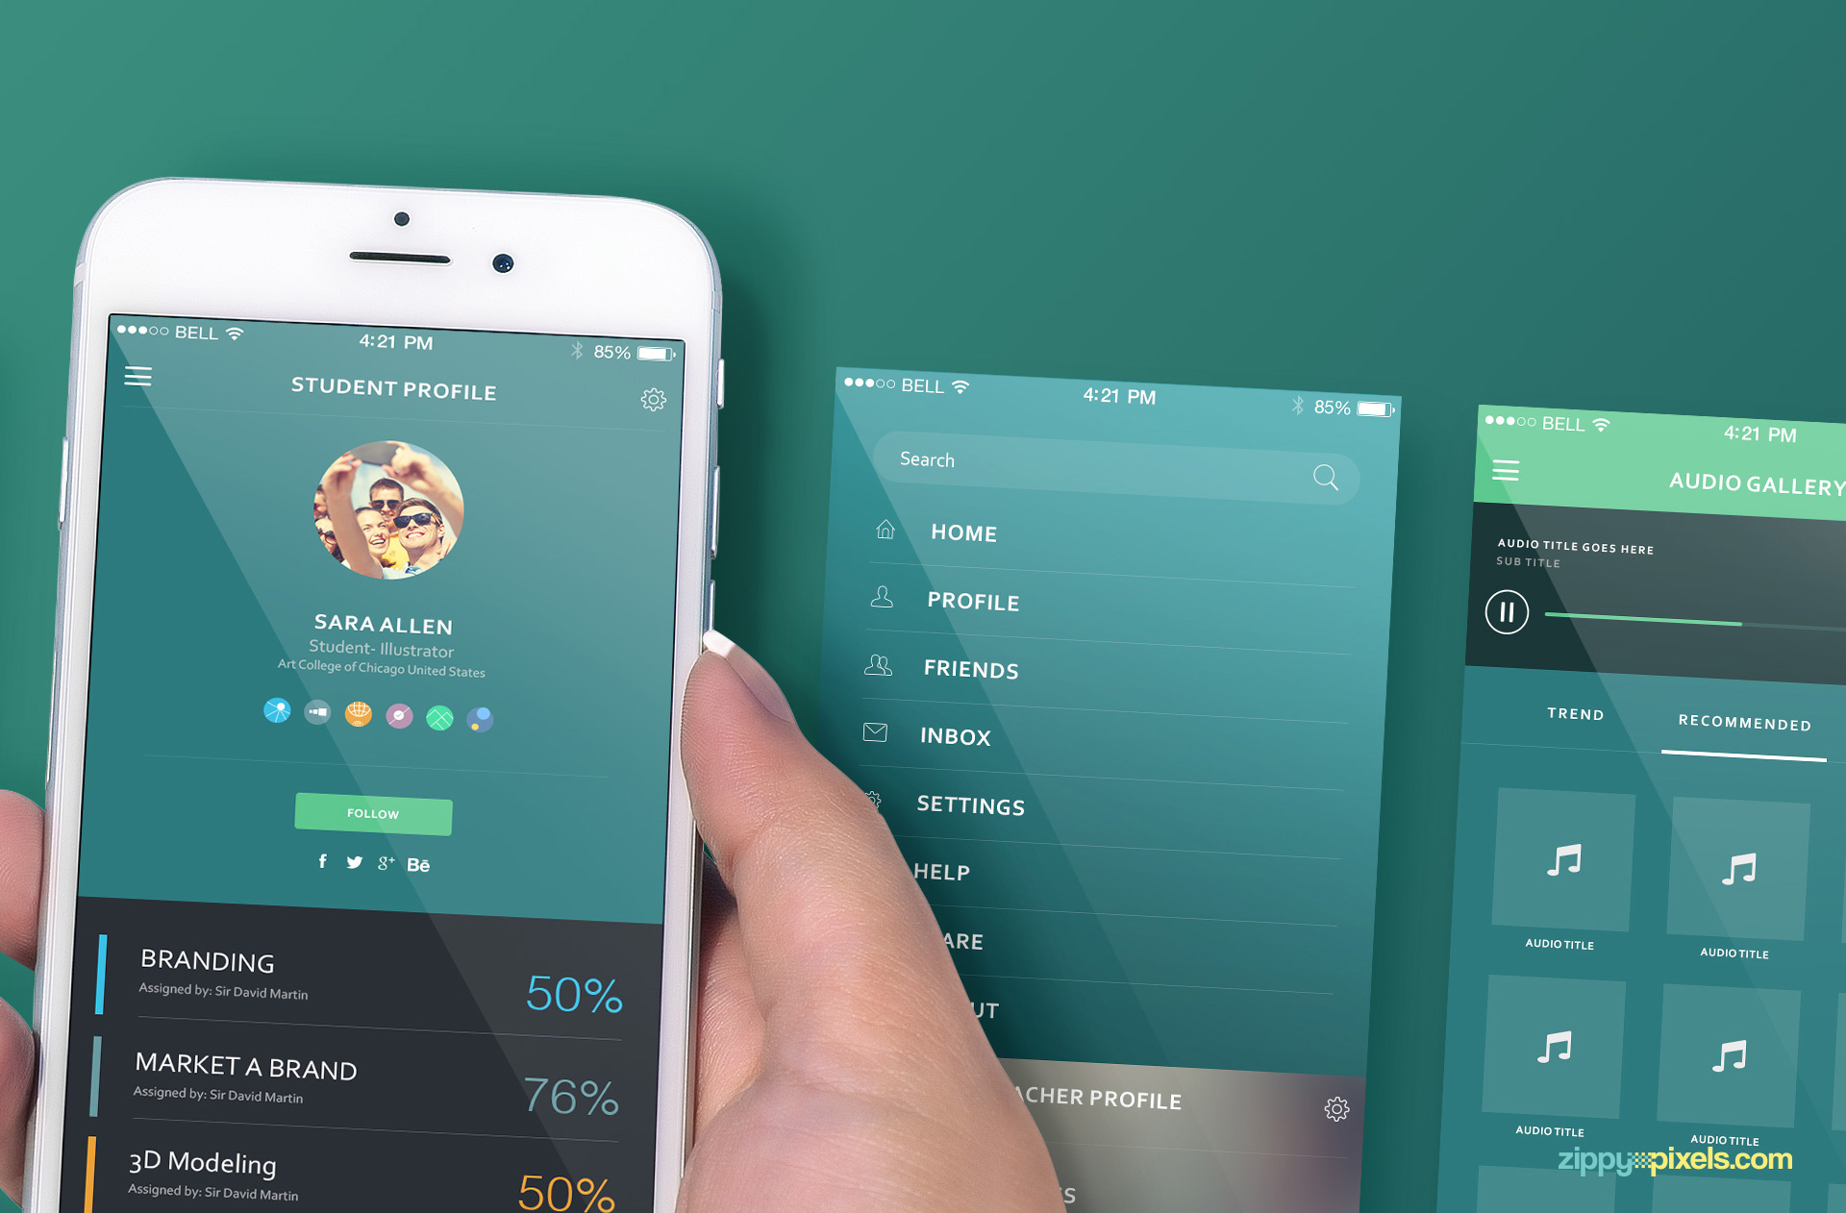Screen dimensions: 1846x1213
Task: Tap the hamburger menu icon
Action: 153,385
